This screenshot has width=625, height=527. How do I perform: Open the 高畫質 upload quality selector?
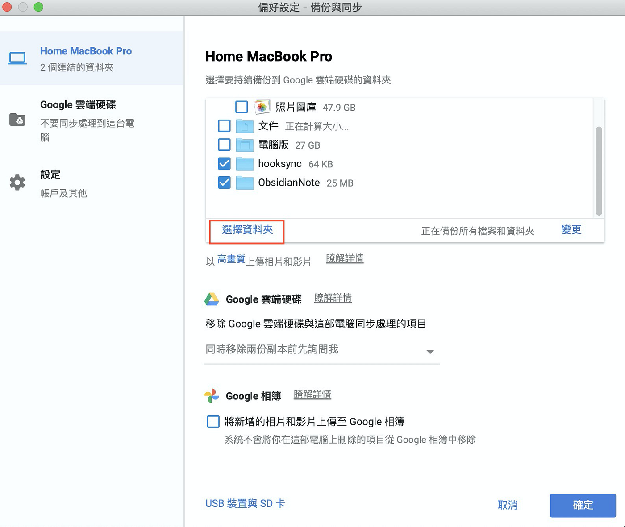[231, 259]
